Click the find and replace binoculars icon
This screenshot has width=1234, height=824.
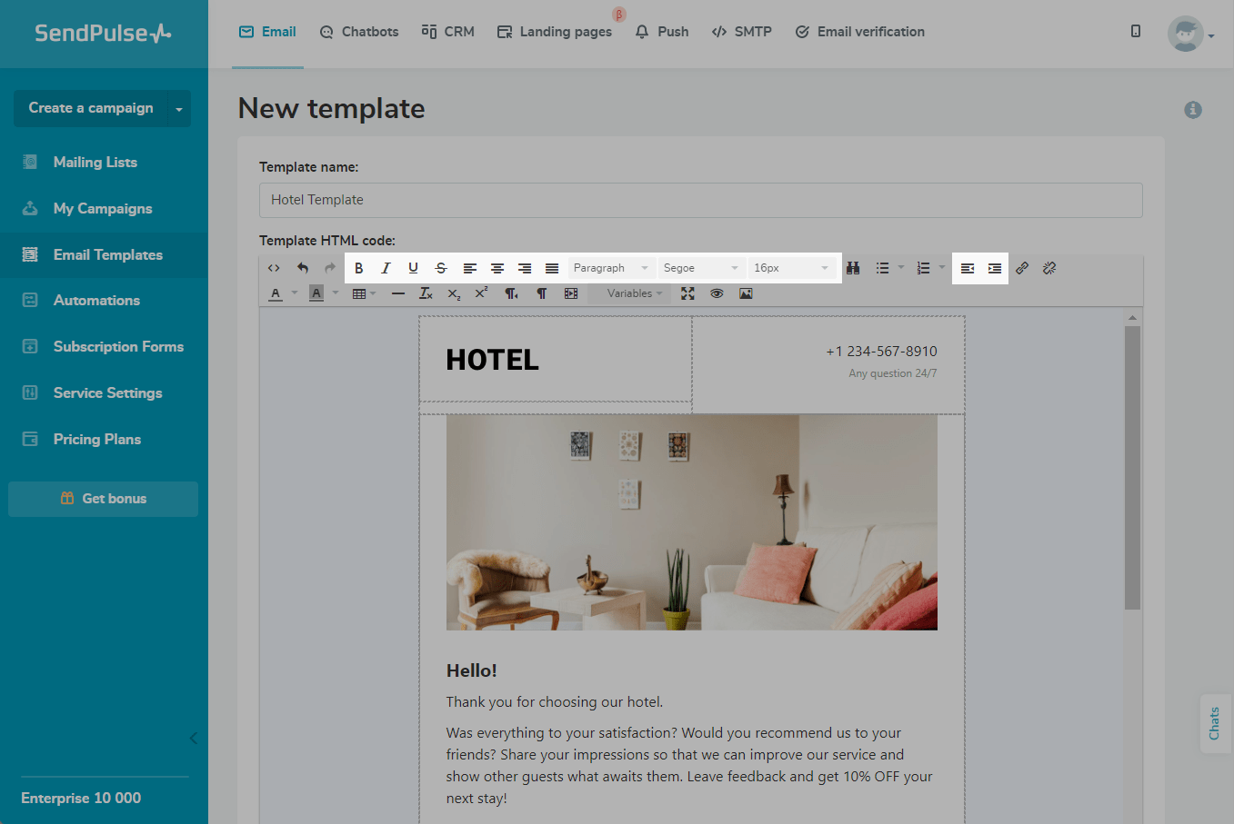pos(853,268)
